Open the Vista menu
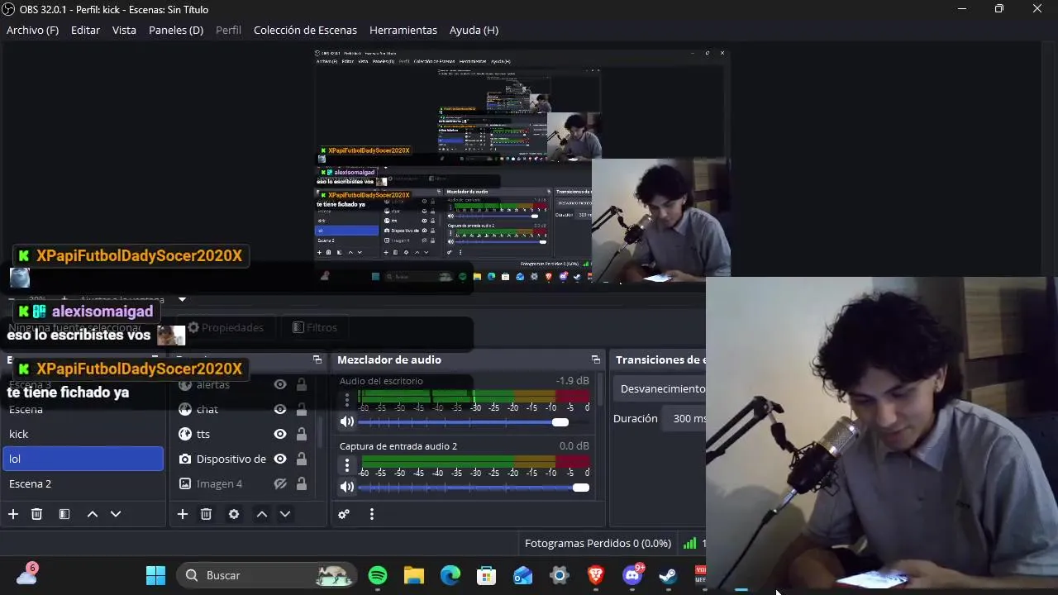Screen dimensions: 1058x595 [124, 30]
